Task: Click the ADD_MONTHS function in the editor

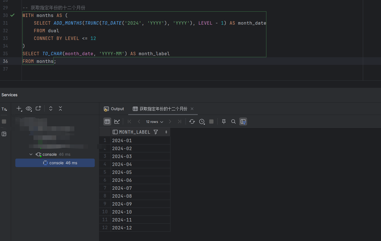Action: [x=68, y=23]
